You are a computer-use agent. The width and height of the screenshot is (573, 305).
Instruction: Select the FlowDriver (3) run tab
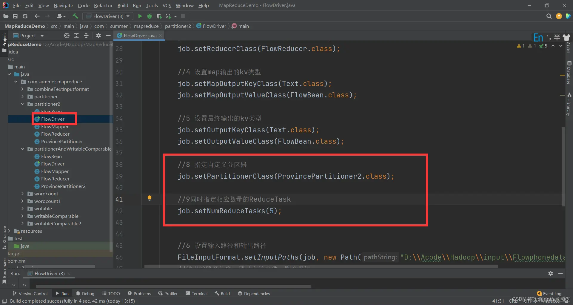49,273
